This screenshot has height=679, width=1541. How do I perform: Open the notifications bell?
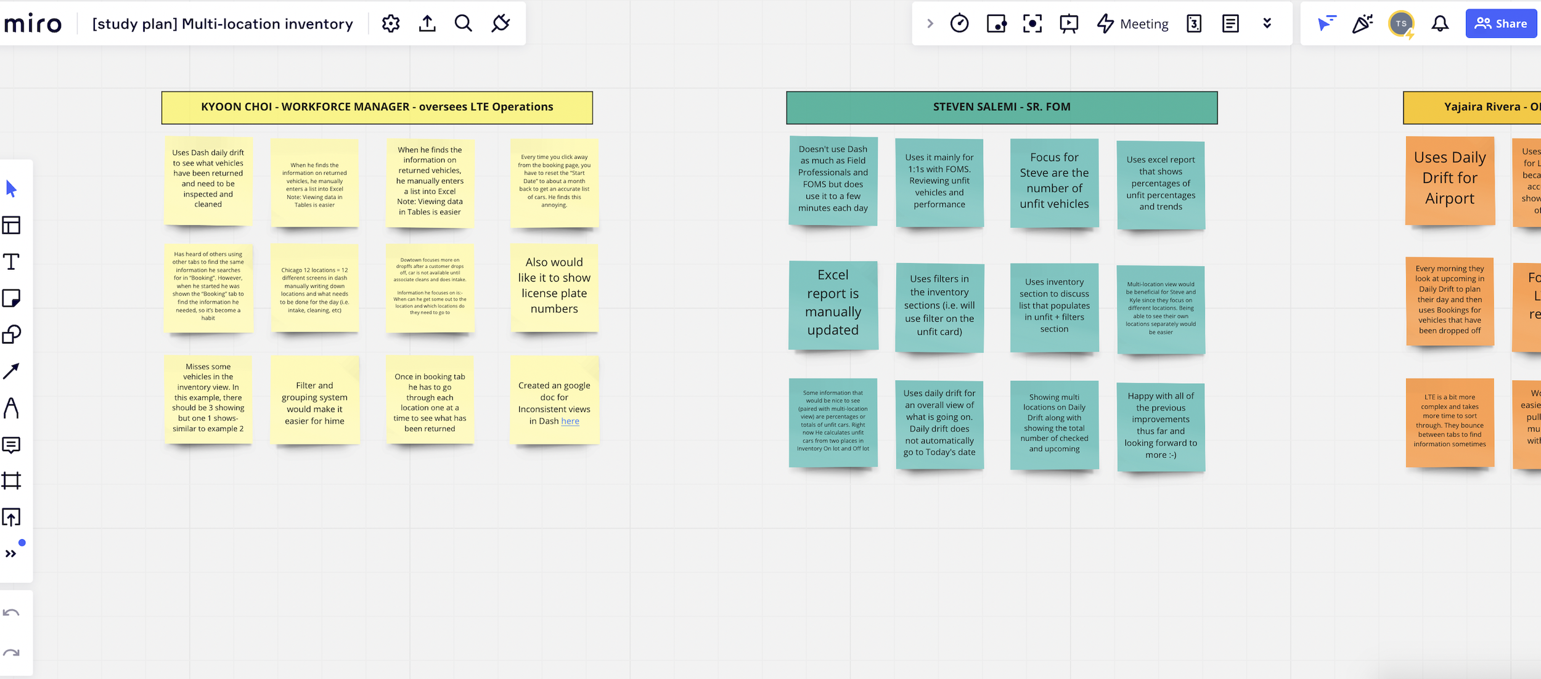tap(1440, 24)
